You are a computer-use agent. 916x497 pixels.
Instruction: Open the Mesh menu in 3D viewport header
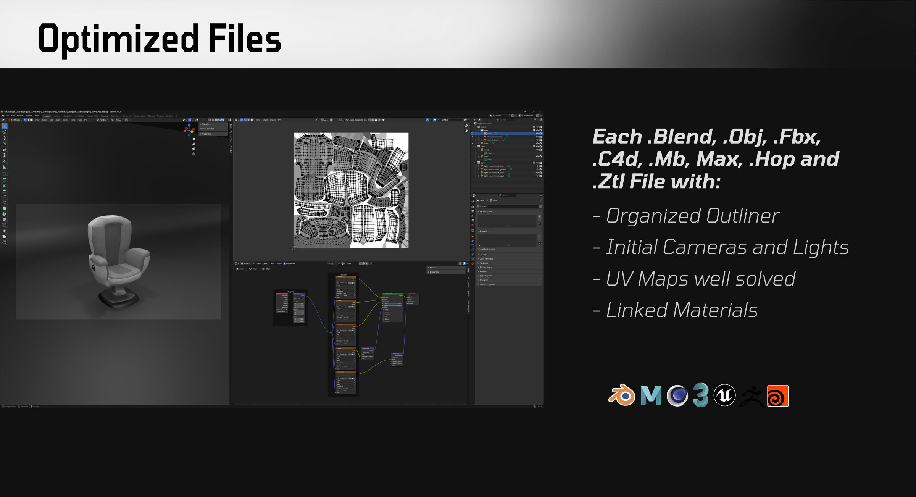pyautogui.click(x=58, y=120)
